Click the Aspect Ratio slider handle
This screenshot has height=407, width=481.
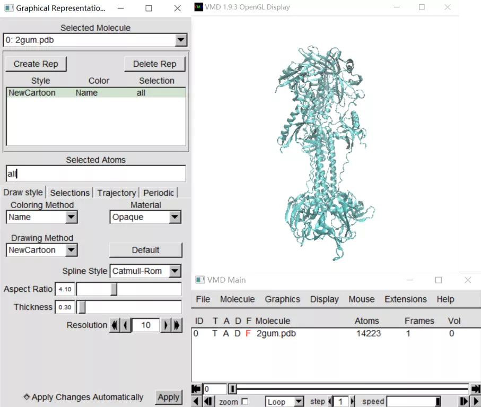(x=113, y=289)
